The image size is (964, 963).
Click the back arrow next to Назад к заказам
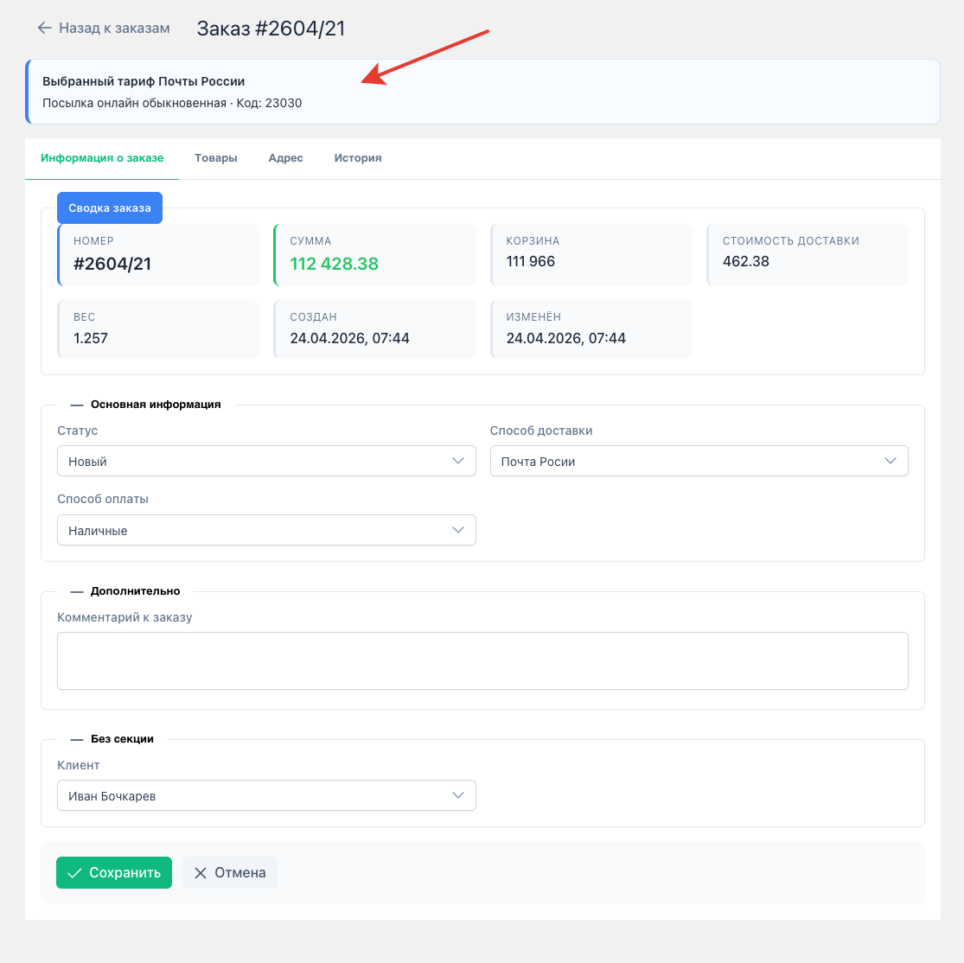(45, 28)
